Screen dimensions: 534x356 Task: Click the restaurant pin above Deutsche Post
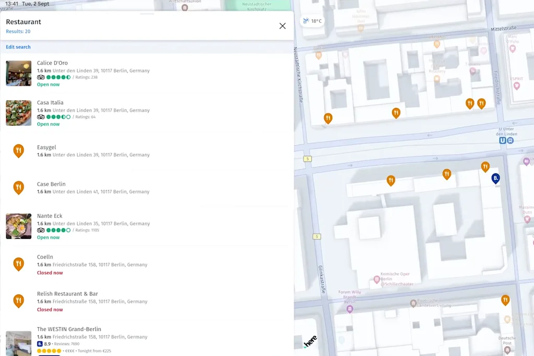tap(505, 300)
